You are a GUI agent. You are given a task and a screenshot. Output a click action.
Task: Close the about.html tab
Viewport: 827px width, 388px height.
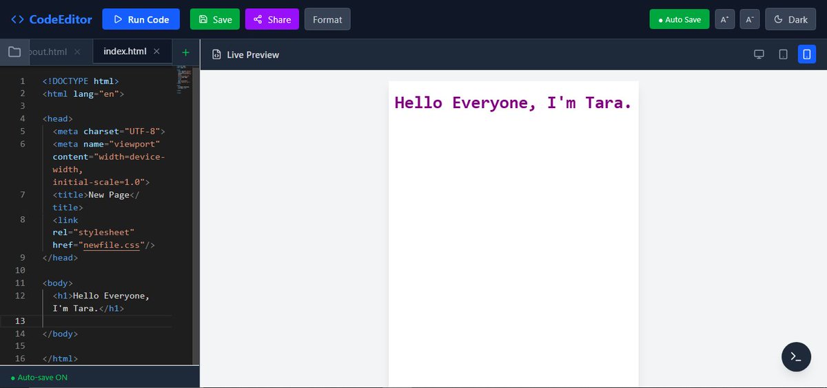pos(76,52)
